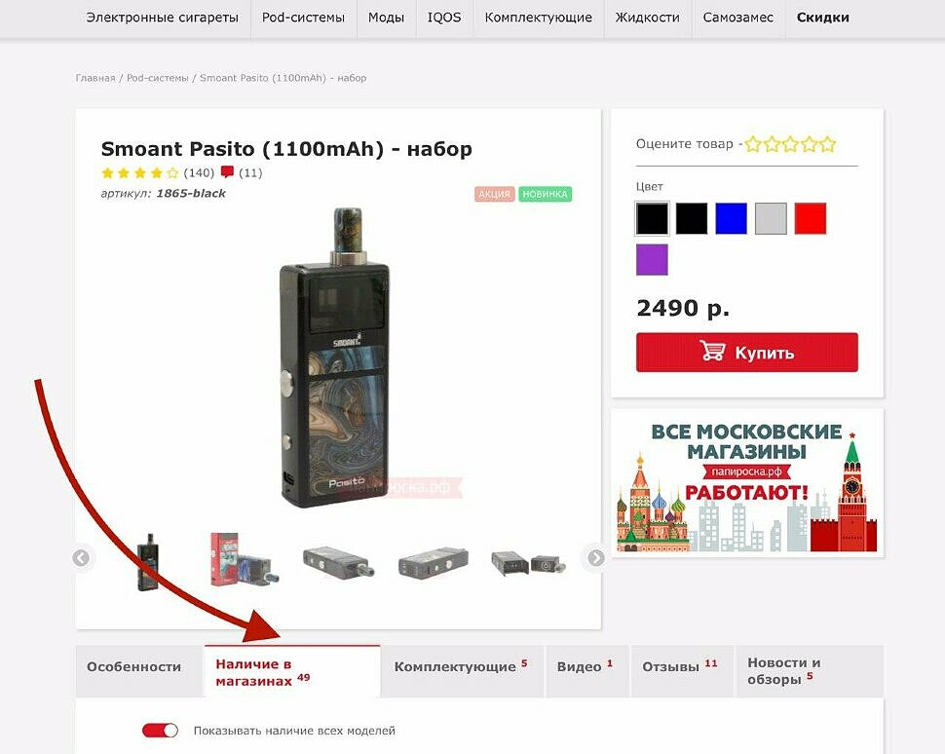This screenshot has height=754, width=945.
Task: Rate product with the first star
Action: tap(753, 144)
